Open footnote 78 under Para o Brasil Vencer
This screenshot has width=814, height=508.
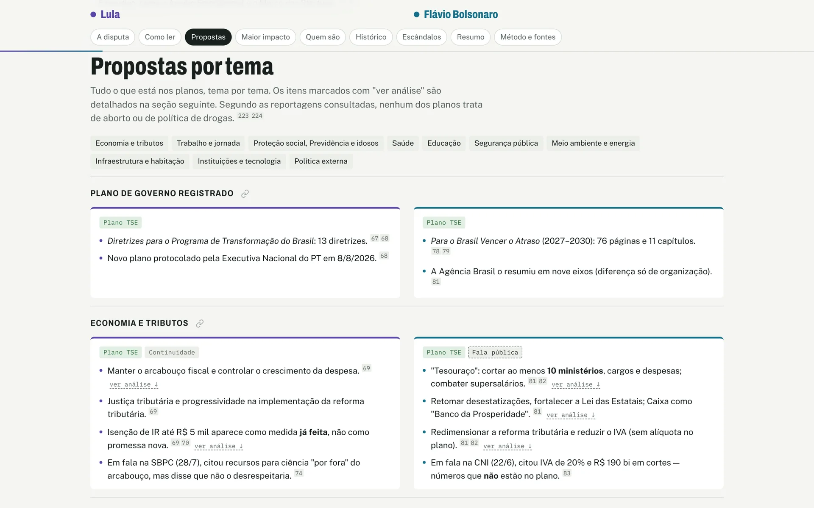click(436, 251)
